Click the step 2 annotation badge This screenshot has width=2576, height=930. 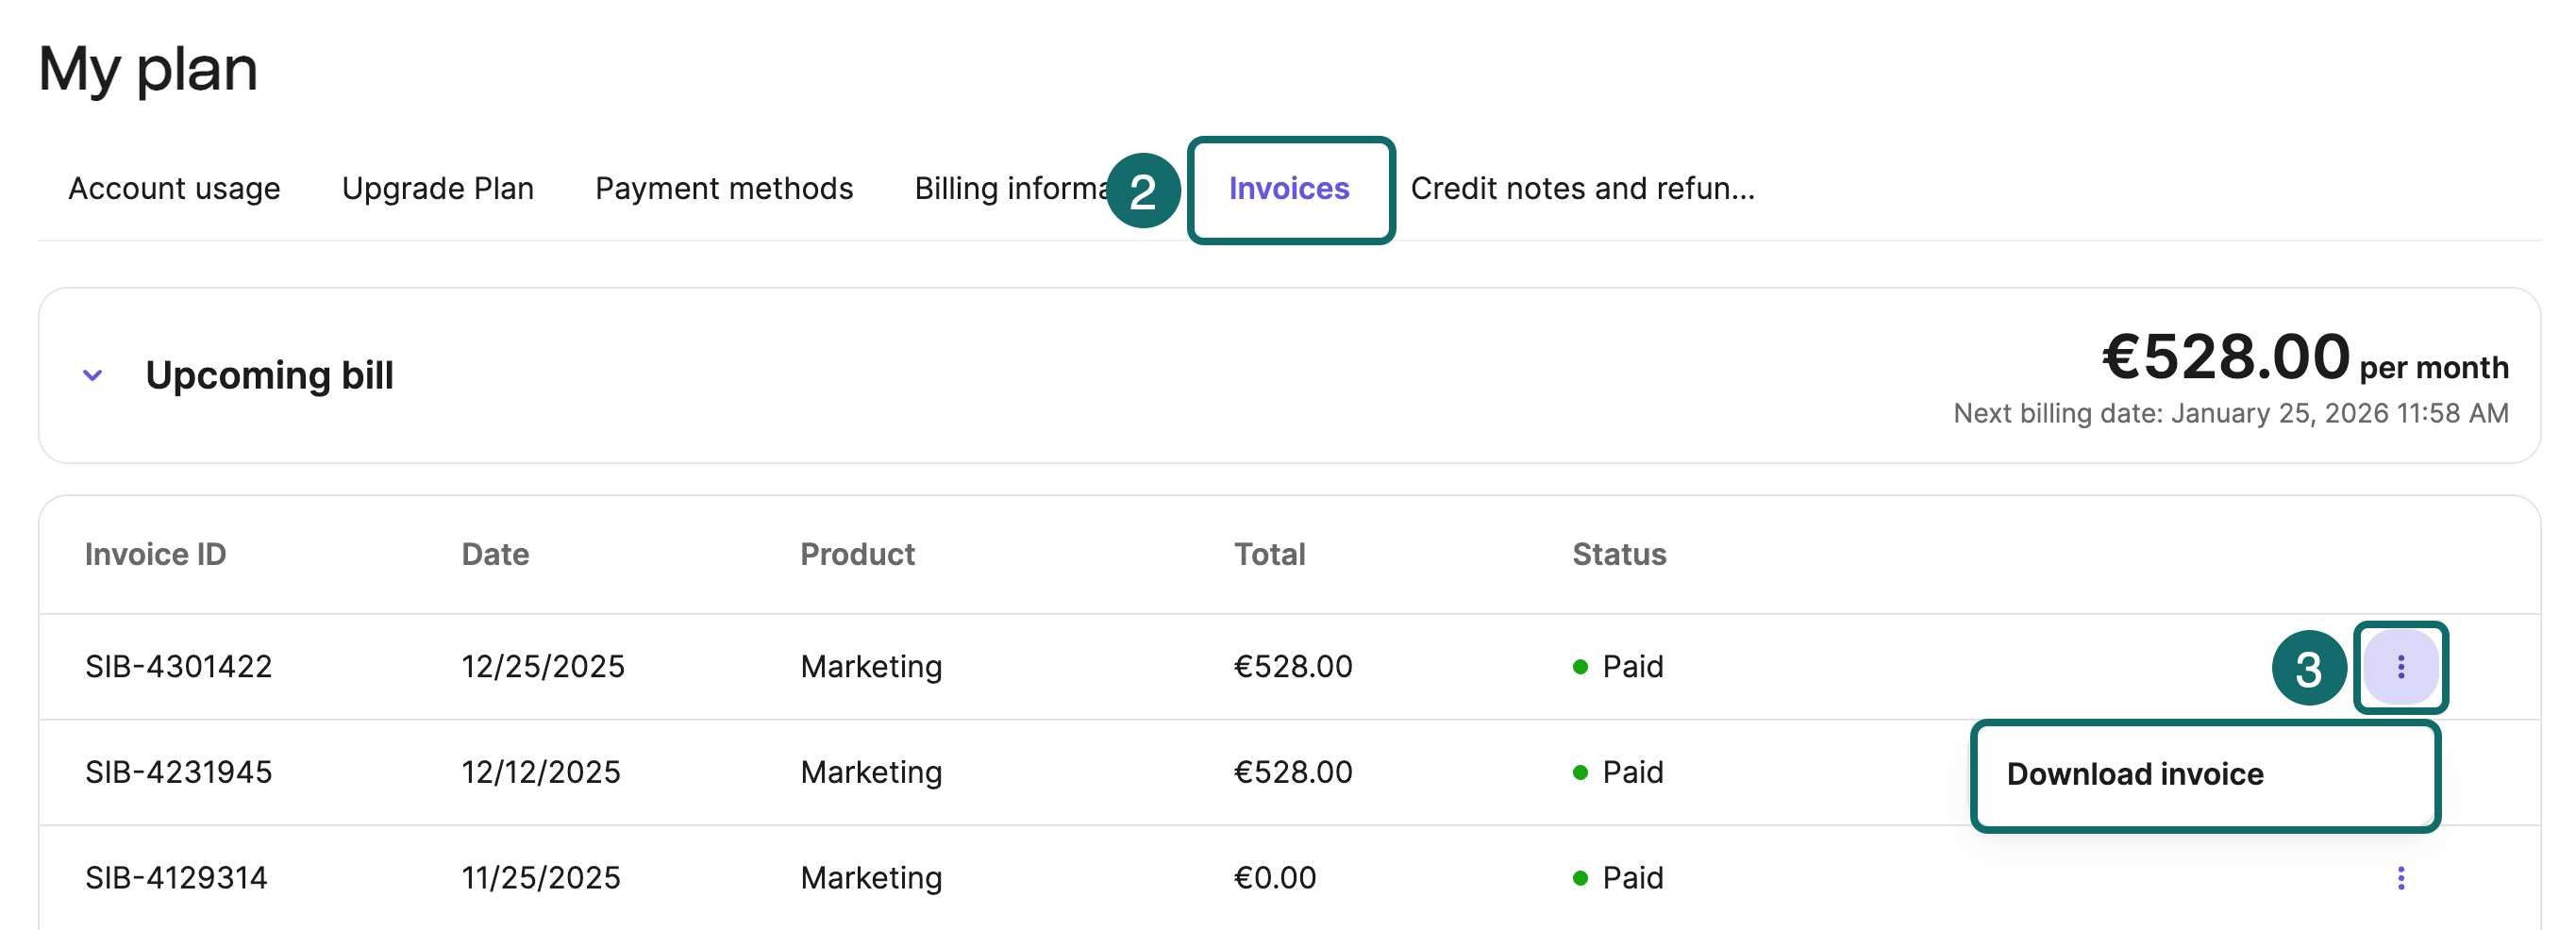click(1143, 191)
